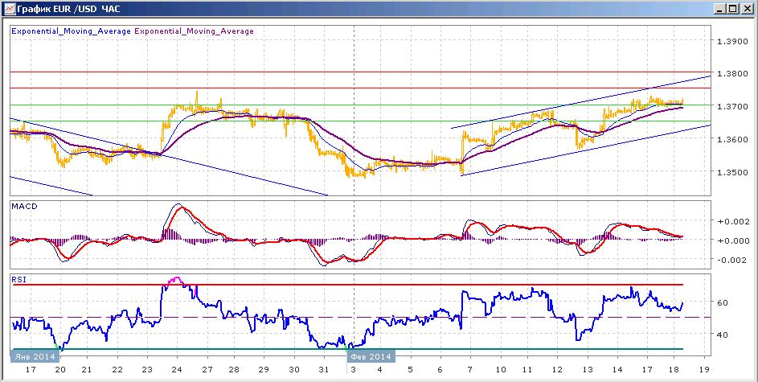The height and width of the screenshot is (382, 758).
Task: Click the window title 'График EUR /USD ЧАС'
Action: point(68,9)
